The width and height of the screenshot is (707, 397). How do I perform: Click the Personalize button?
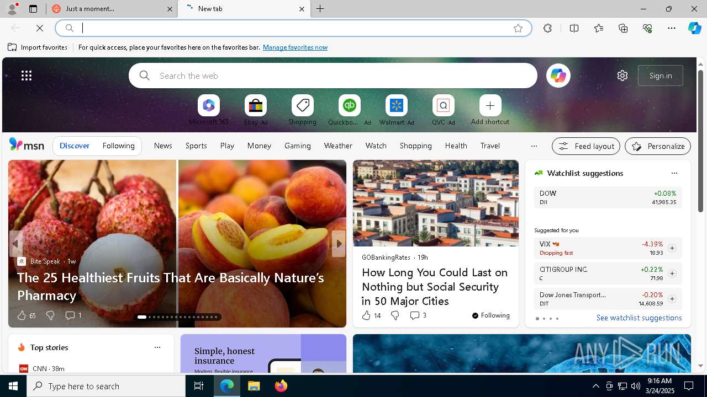pos(658,146)
